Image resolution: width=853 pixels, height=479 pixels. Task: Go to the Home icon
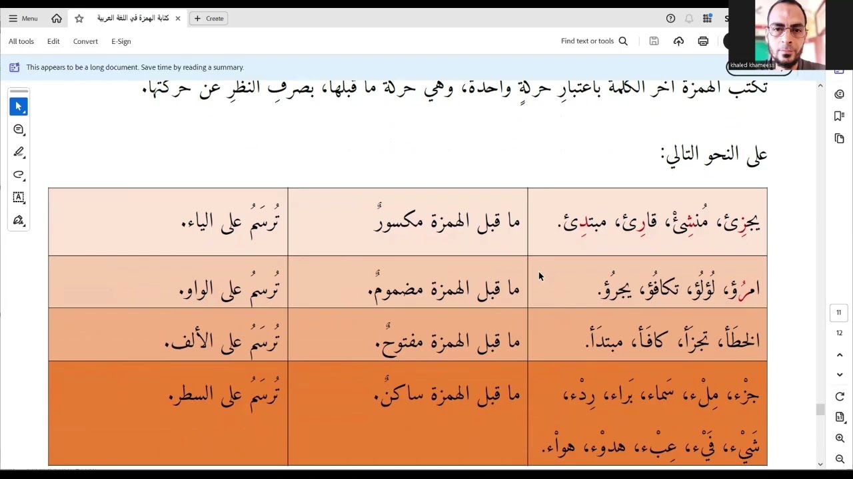[57, 19]
